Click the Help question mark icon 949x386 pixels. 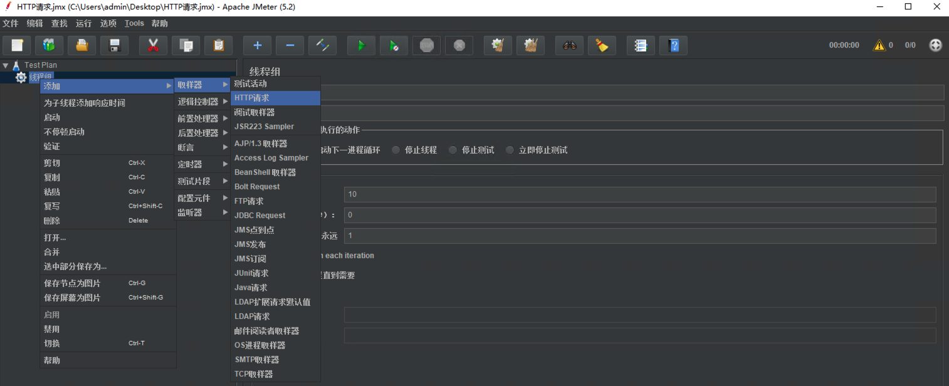pyautogui.click(x=673, y=45)
